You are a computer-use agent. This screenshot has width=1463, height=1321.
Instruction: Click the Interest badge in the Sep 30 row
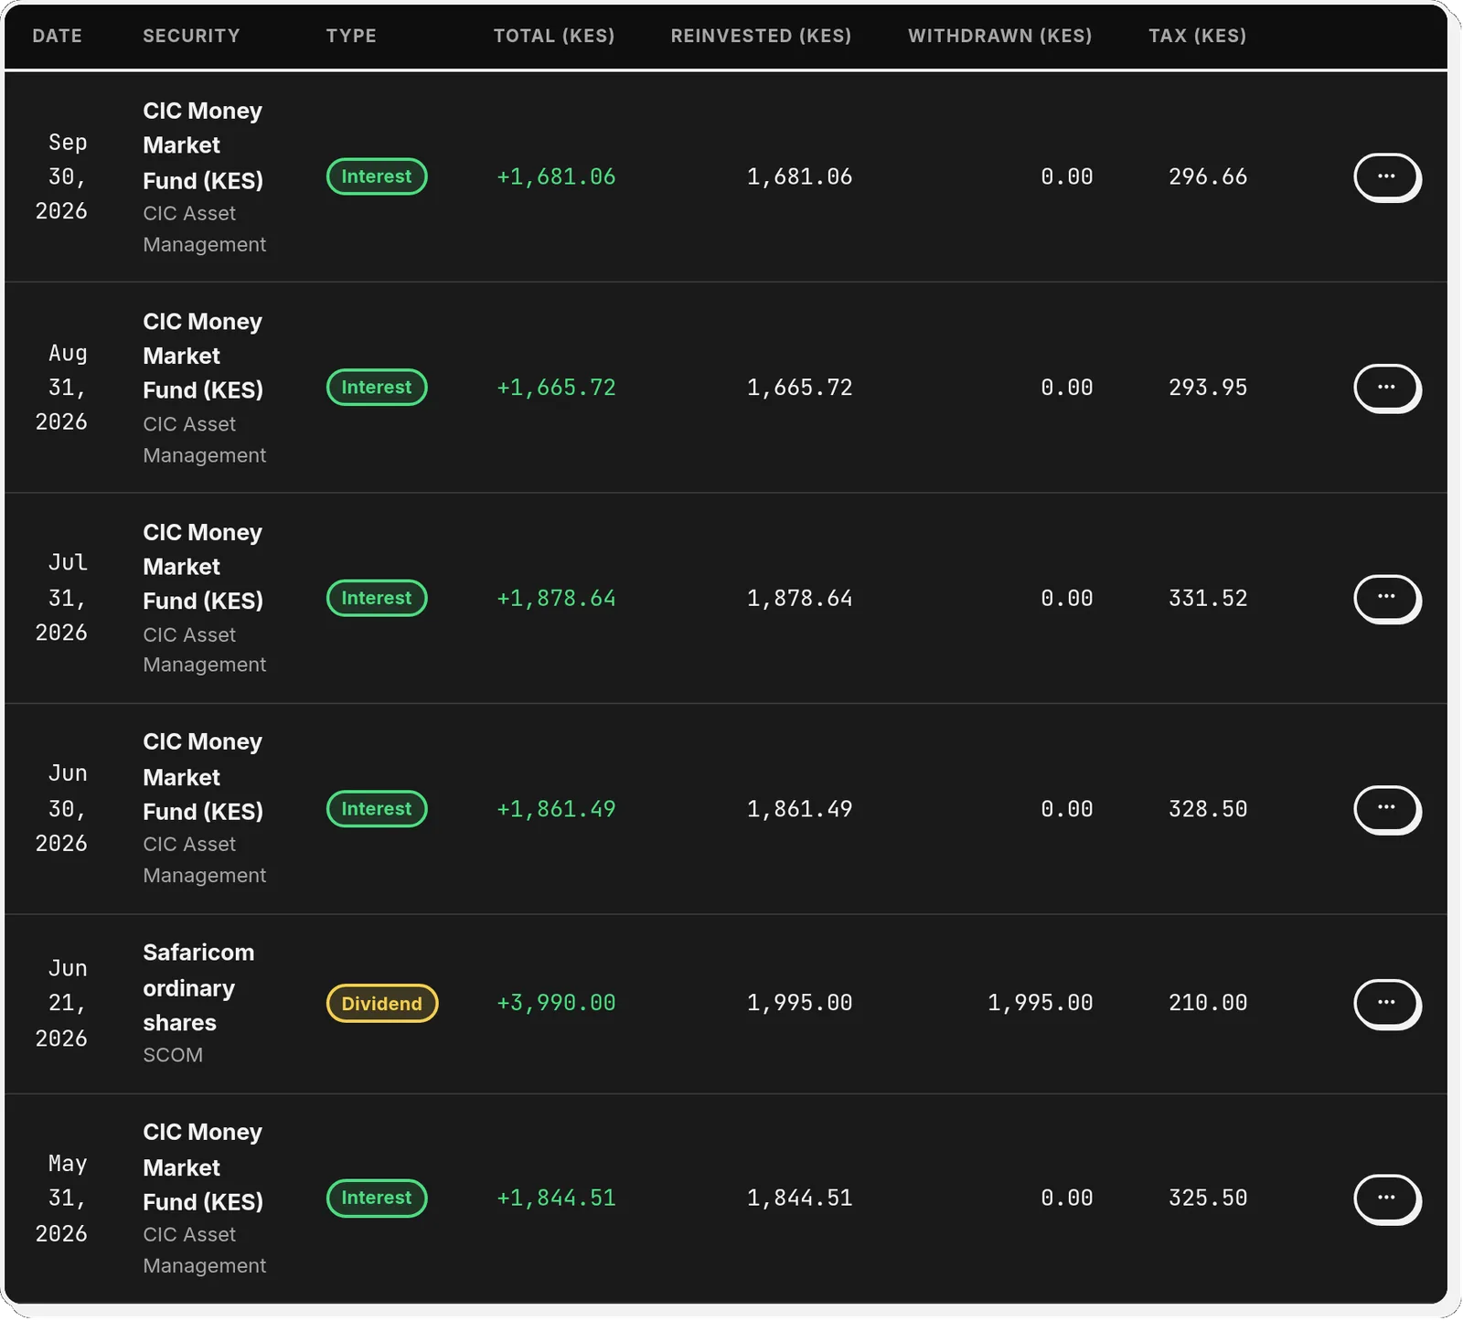[377, 176]
